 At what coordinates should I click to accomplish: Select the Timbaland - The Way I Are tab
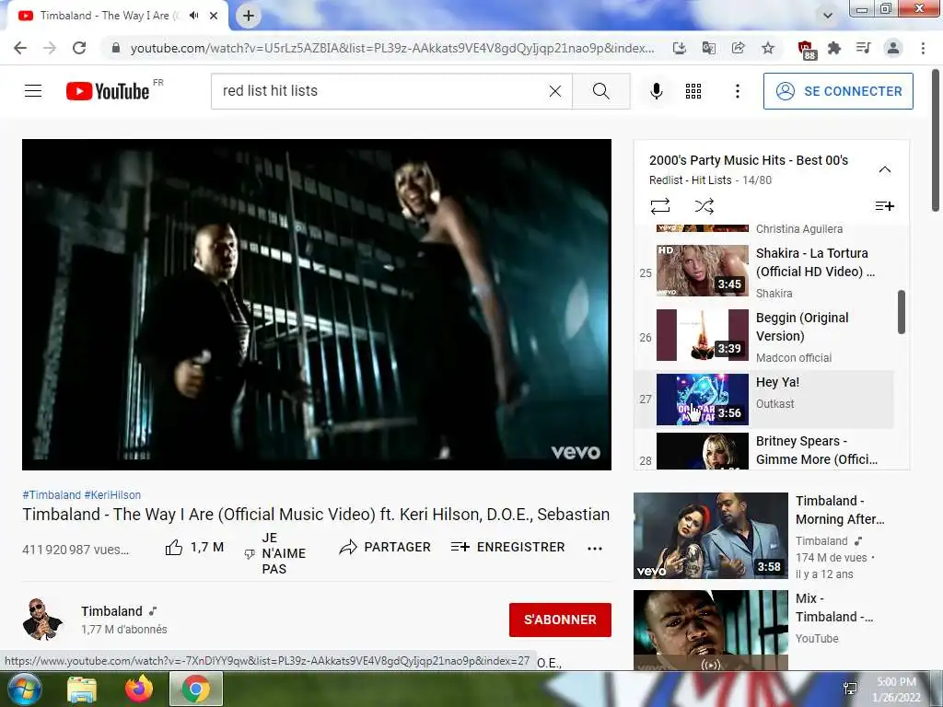[117, 16]
